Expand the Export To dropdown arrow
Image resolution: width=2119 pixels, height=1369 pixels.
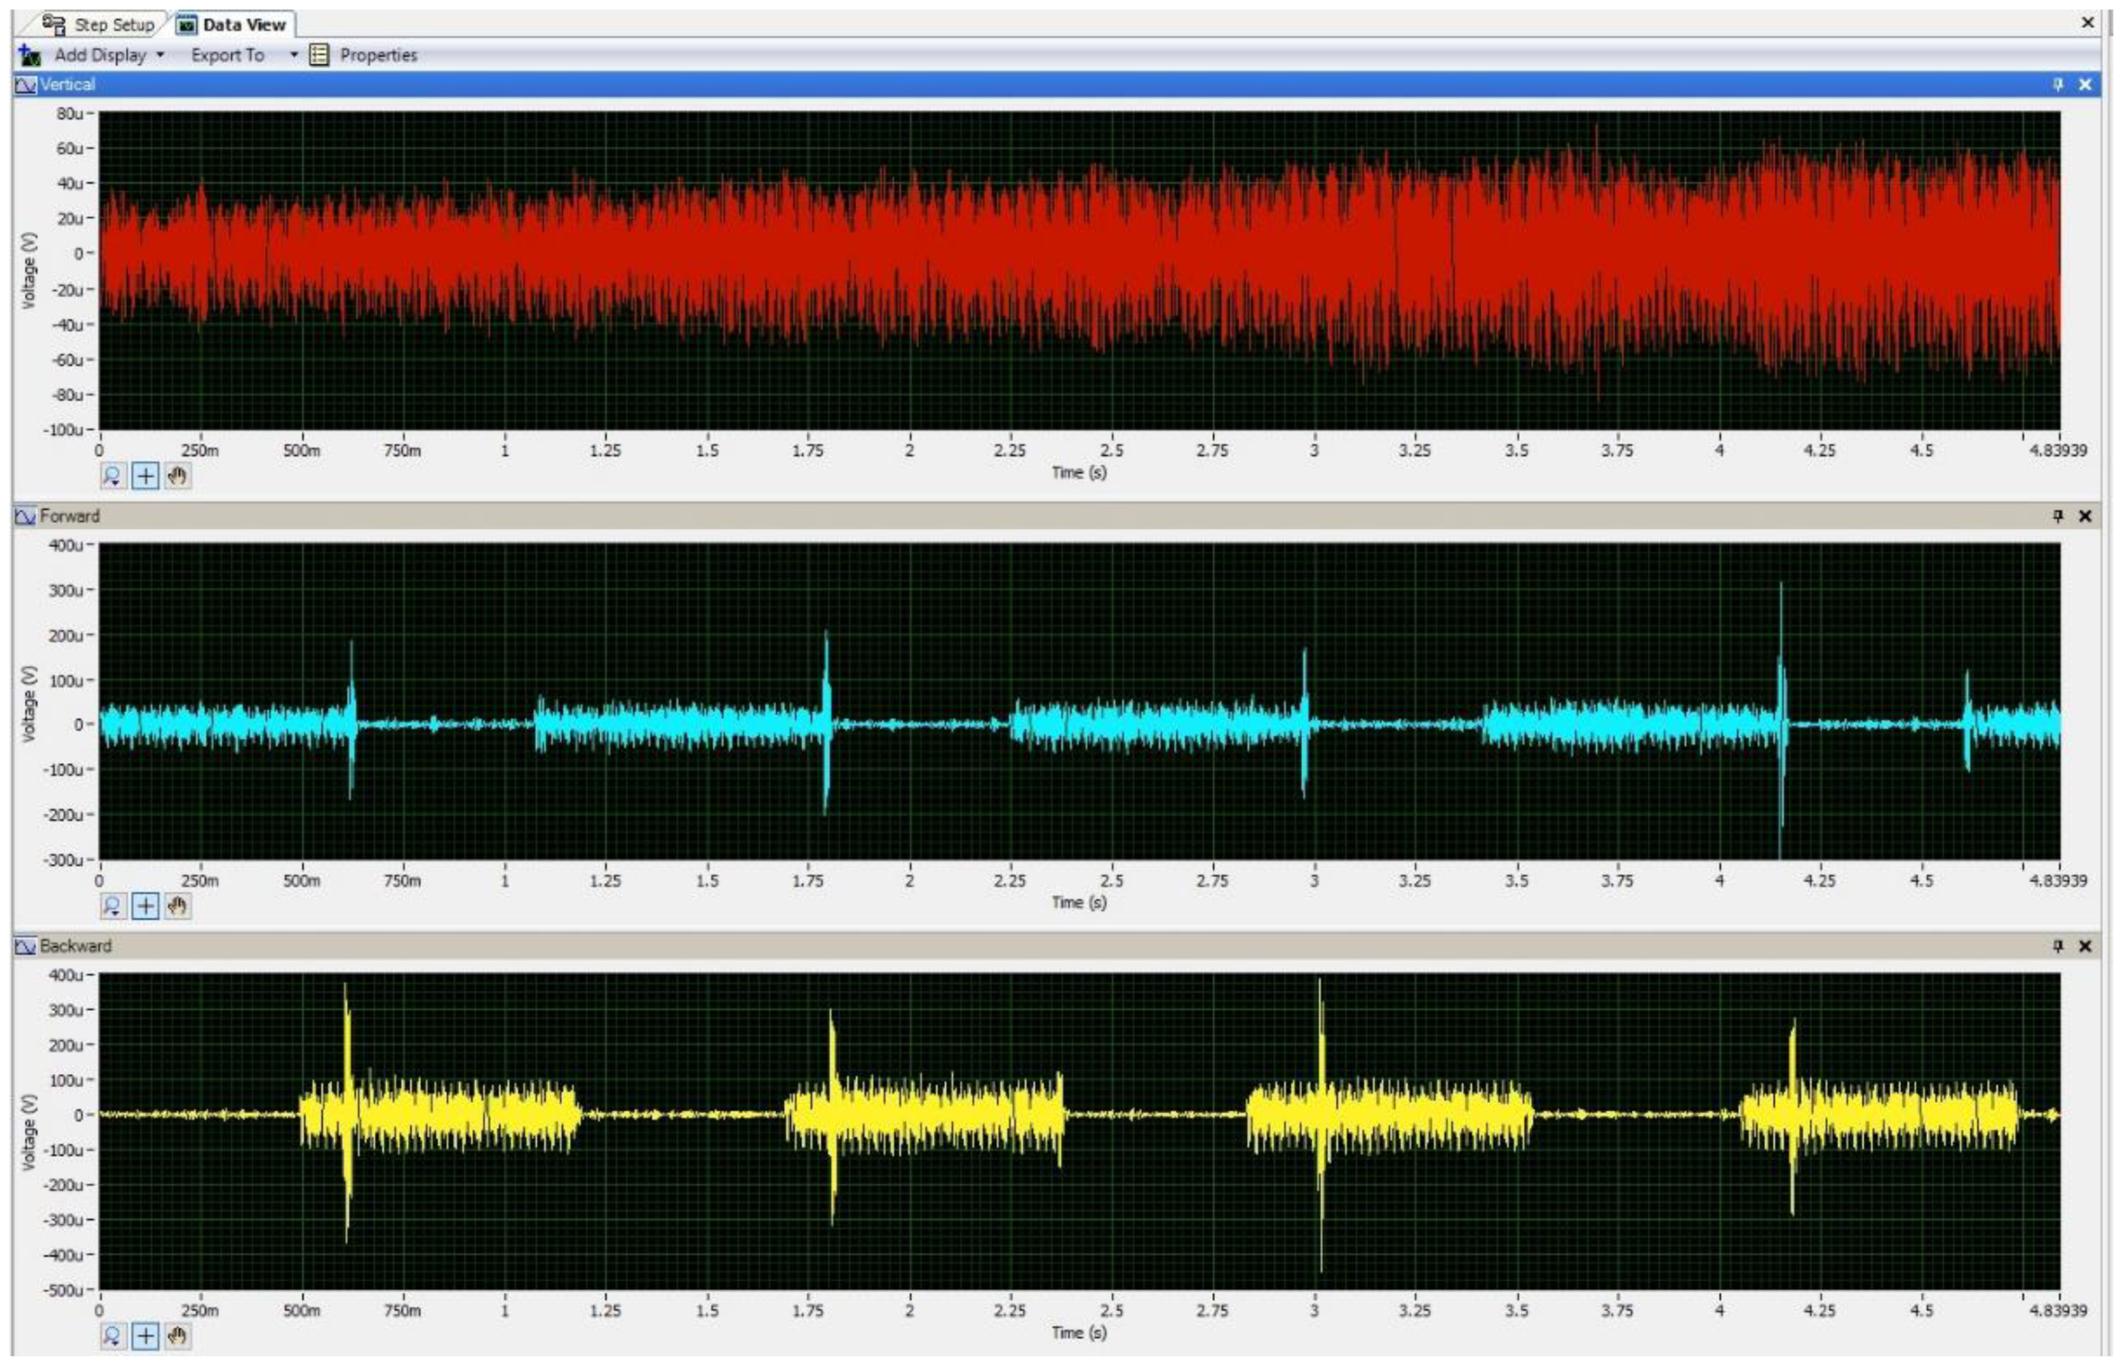point(293,55)
